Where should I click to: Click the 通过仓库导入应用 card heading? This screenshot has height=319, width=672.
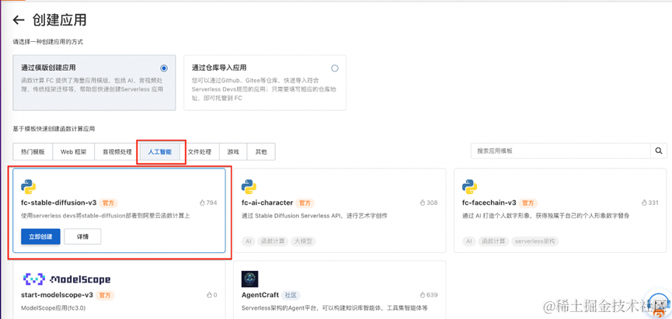tap(219, 68)
